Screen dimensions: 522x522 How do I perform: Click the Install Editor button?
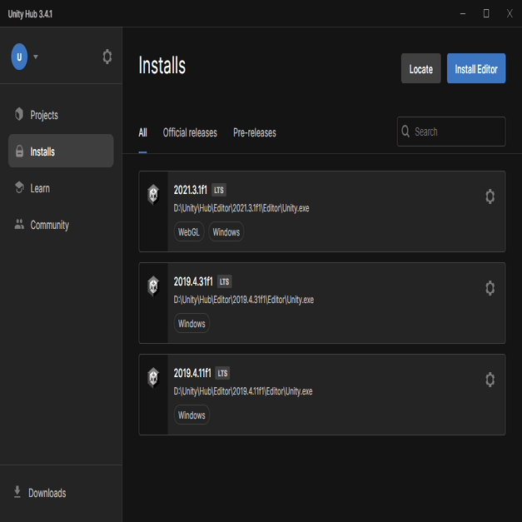point(476,68)
